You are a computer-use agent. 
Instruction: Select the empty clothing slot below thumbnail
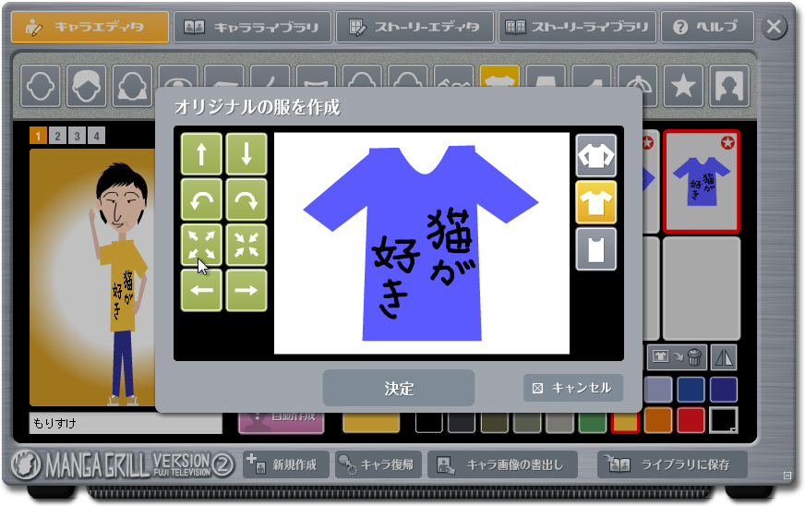702,288
